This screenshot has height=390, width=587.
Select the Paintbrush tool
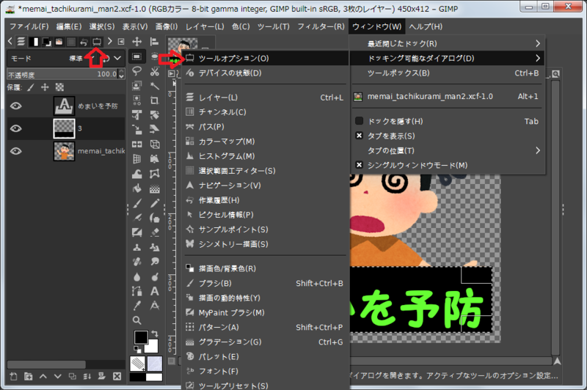click(136, 203)
